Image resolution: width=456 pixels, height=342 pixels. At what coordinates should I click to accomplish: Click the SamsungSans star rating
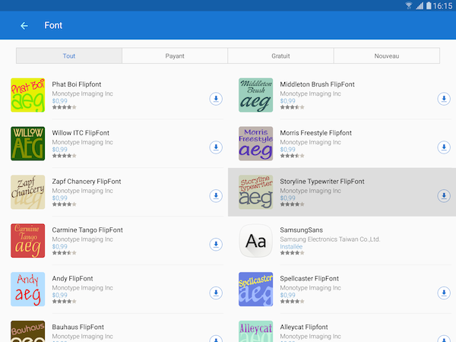[x=293, y=253]
